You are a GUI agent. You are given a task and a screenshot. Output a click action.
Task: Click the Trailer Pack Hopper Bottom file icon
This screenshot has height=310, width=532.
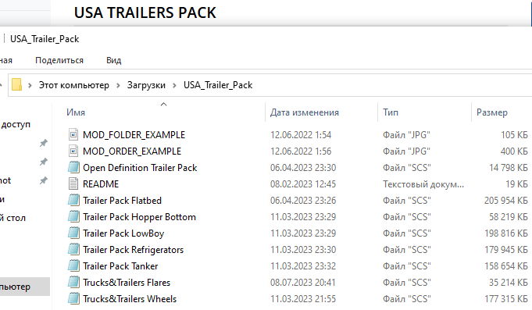point(73,217)
